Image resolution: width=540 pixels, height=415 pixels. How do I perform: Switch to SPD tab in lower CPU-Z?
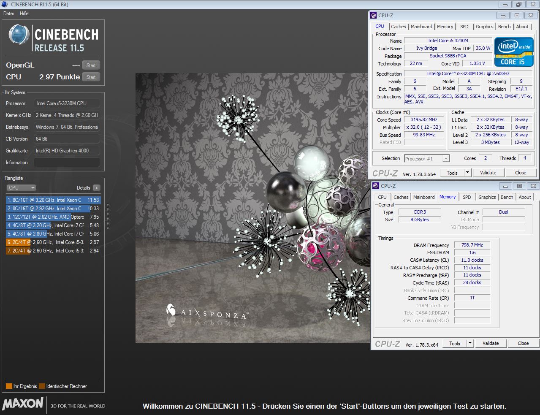coord(467,197)
